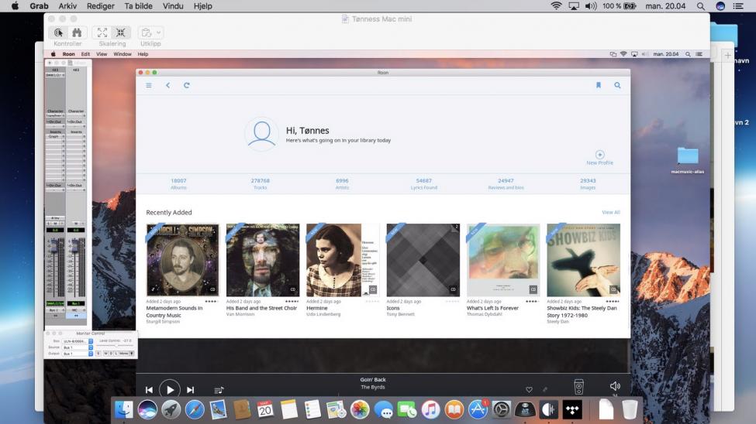The width and height of the screenshot is (756, 424).
Task: Open Finder from the Dock
Action: [123, 410]
